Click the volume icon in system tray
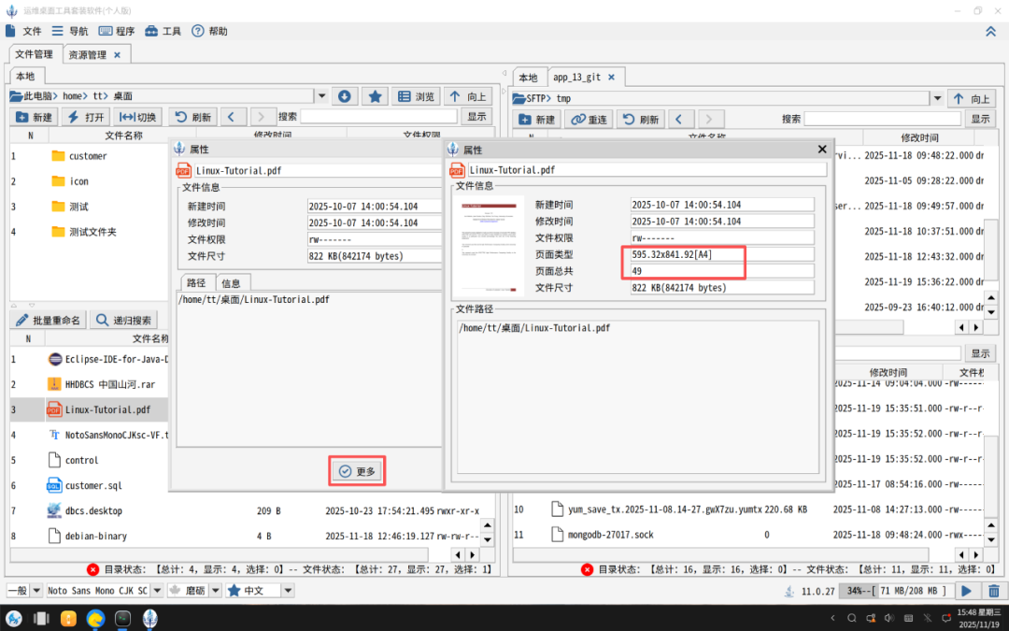 pos(889,618)
